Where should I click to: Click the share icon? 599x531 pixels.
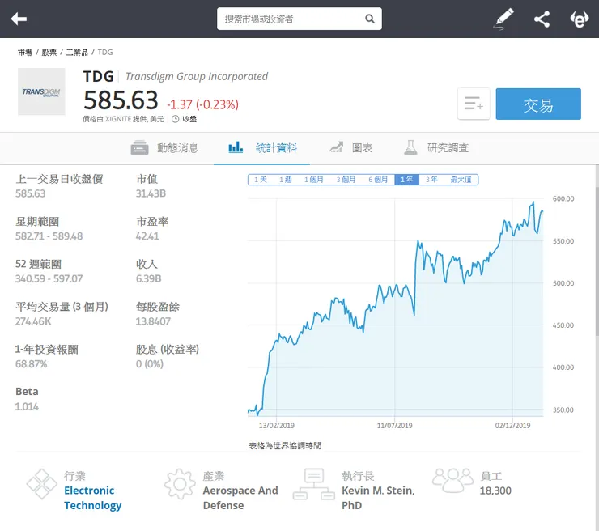point(542,19)
